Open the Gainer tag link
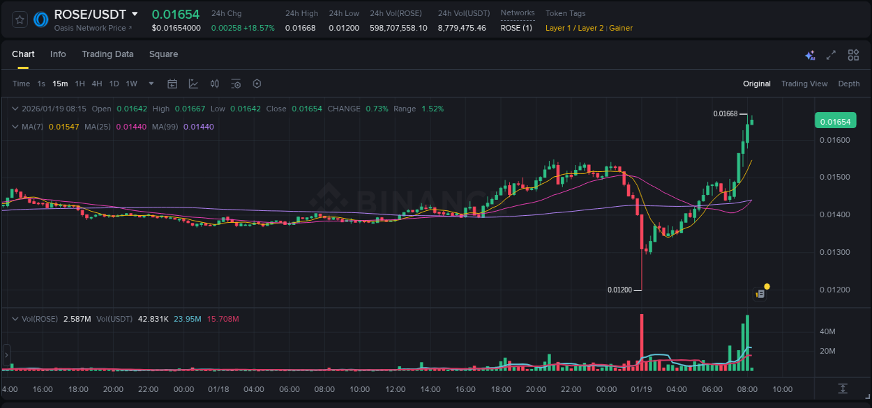The image size is (872, 408). 621,28
